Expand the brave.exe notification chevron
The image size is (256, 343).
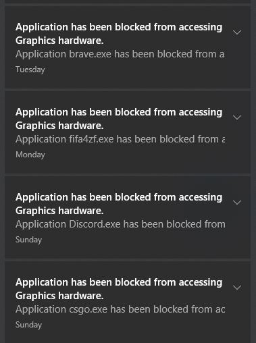pyautogui.click(x=237, y=32)
